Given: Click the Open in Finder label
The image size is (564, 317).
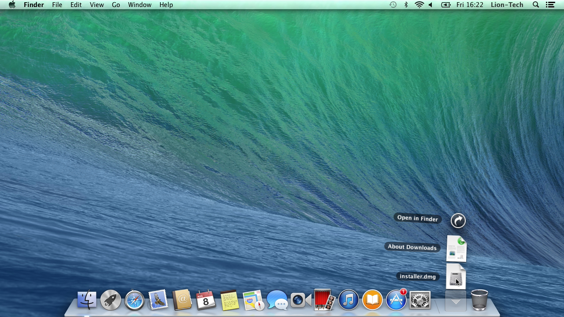Looking at the screenshot, I should (x=417, y=218).
